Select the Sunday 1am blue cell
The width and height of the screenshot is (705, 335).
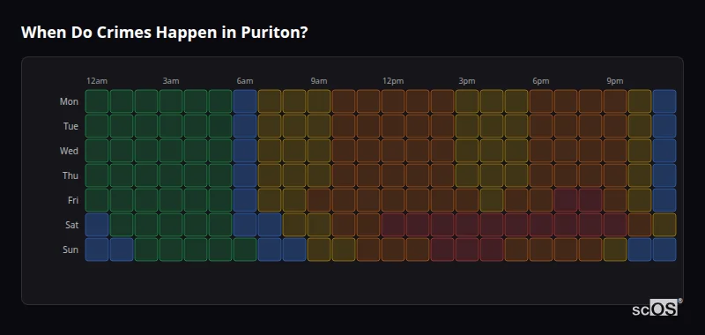pyautogui.click(x=122, y=249)
